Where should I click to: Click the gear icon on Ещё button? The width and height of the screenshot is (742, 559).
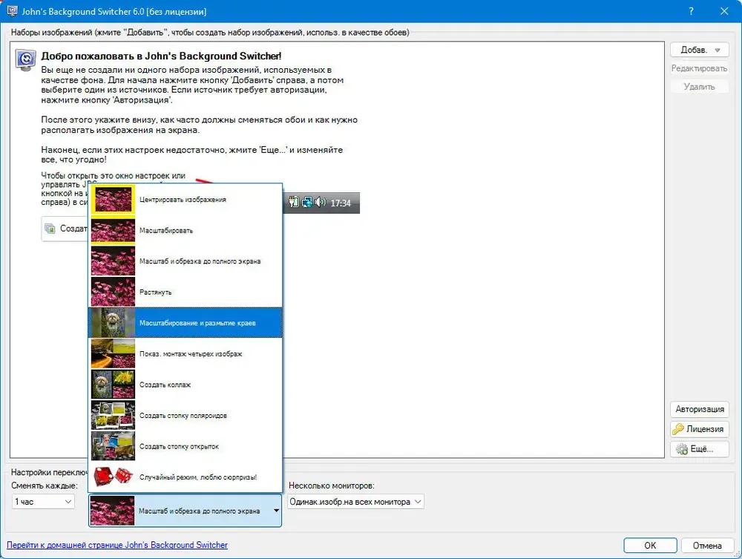coord(677,449)
